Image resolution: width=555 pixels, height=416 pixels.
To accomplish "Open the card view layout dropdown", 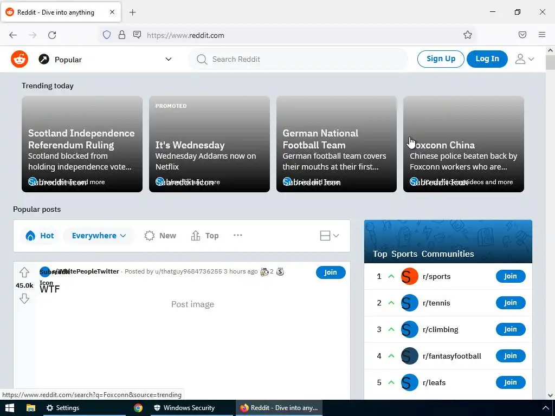I will coord(329,236).
